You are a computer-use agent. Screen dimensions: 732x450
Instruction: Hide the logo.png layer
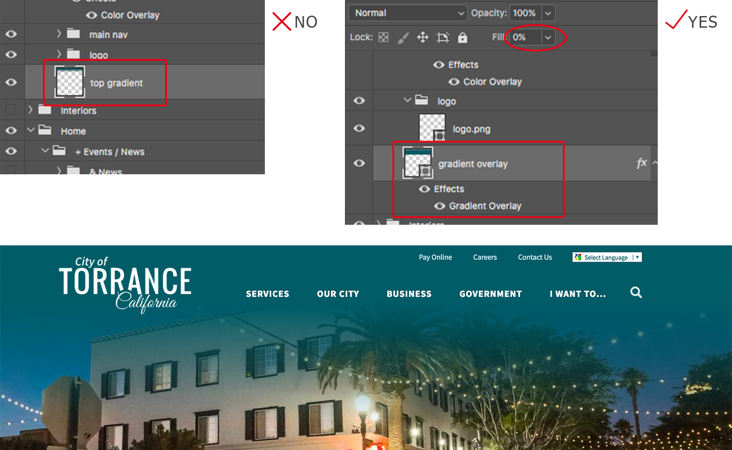click(359, 128)
